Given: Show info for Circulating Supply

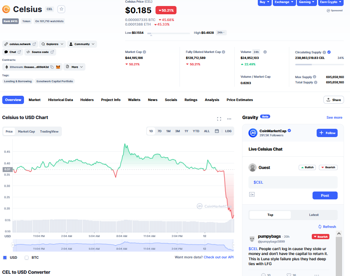Looking at the screenshot, I should point(324,52).
